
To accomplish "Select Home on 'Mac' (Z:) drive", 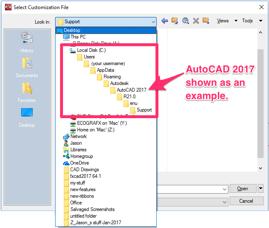I will tap(92, 130).
